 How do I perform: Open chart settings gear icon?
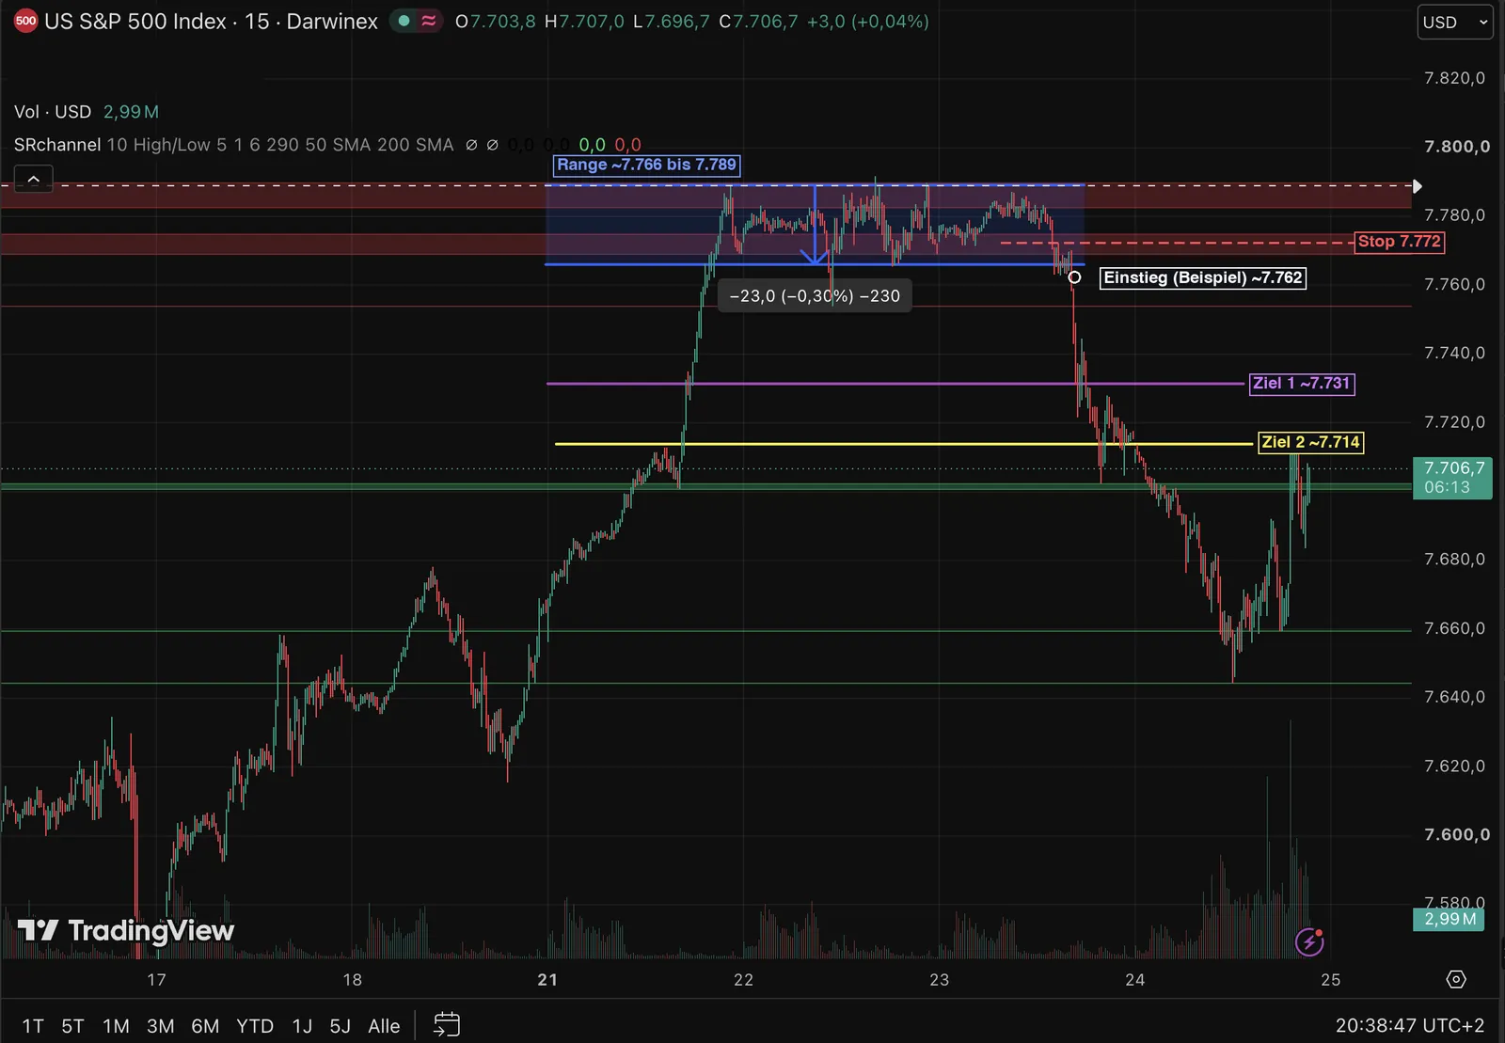tap(1456, 979)
